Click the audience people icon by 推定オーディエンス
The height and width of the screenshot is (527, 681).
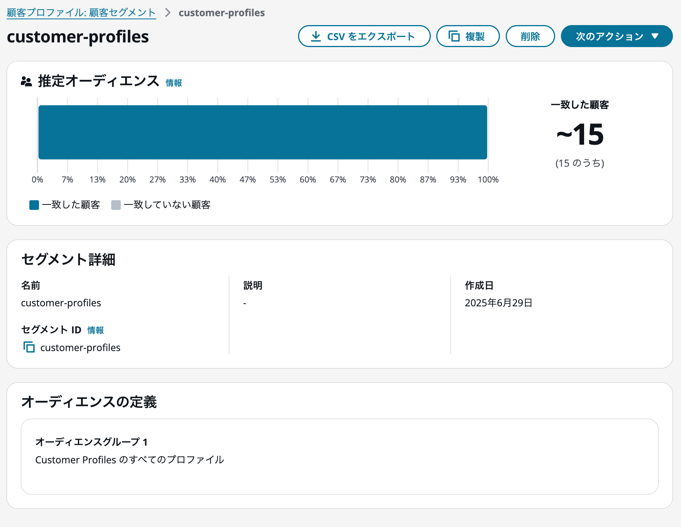tap(26, 81)
